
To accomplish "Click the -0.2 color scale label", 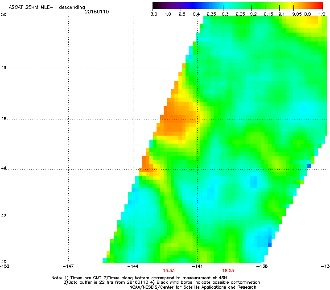I will (252, 14).
